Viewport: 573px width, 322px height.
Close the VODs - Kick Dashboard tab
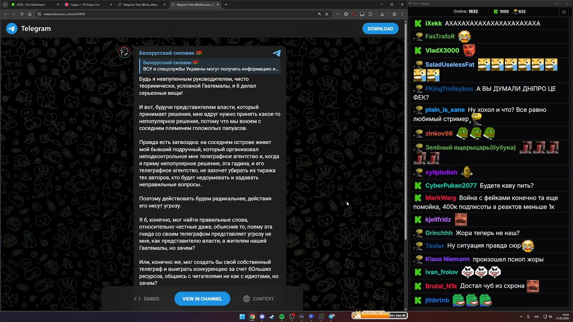[x=58, y=4]
